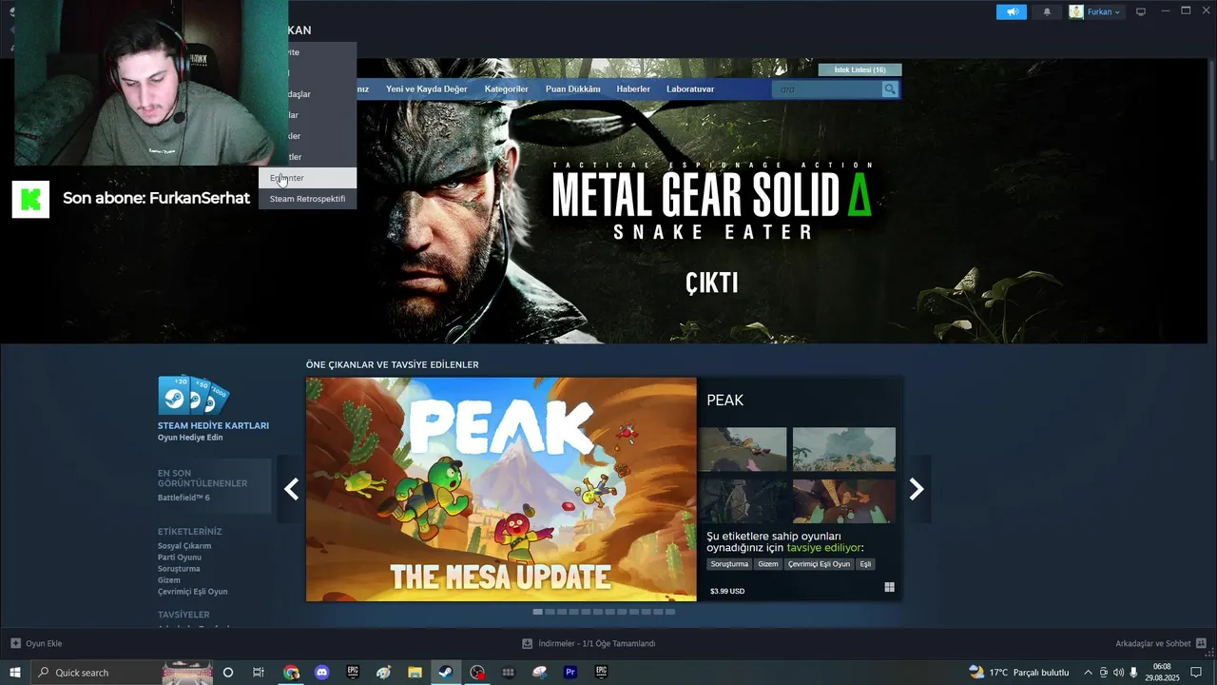Click the Steam taskbar icon

446,673
